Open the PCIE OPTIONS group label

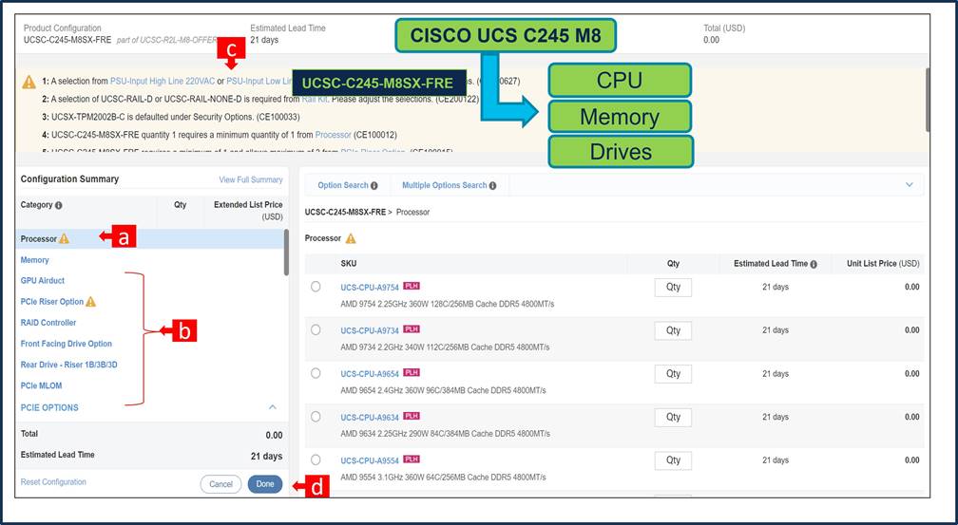point(49,408)
